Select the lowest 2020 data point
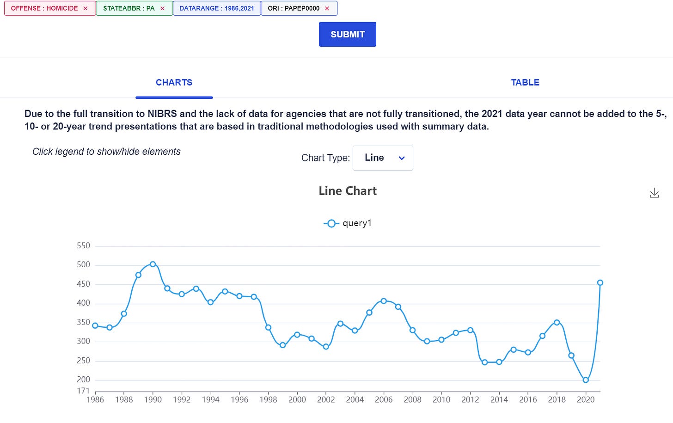 click(x=586, y=380)
